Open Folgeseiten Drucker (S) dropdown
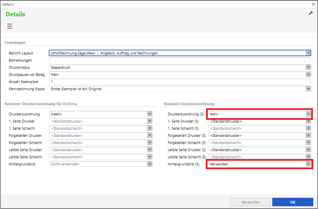 tap(308, 135)
